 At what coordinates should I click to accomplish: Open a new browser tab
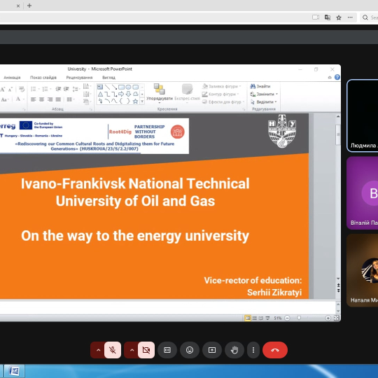[x=29, y=6]
